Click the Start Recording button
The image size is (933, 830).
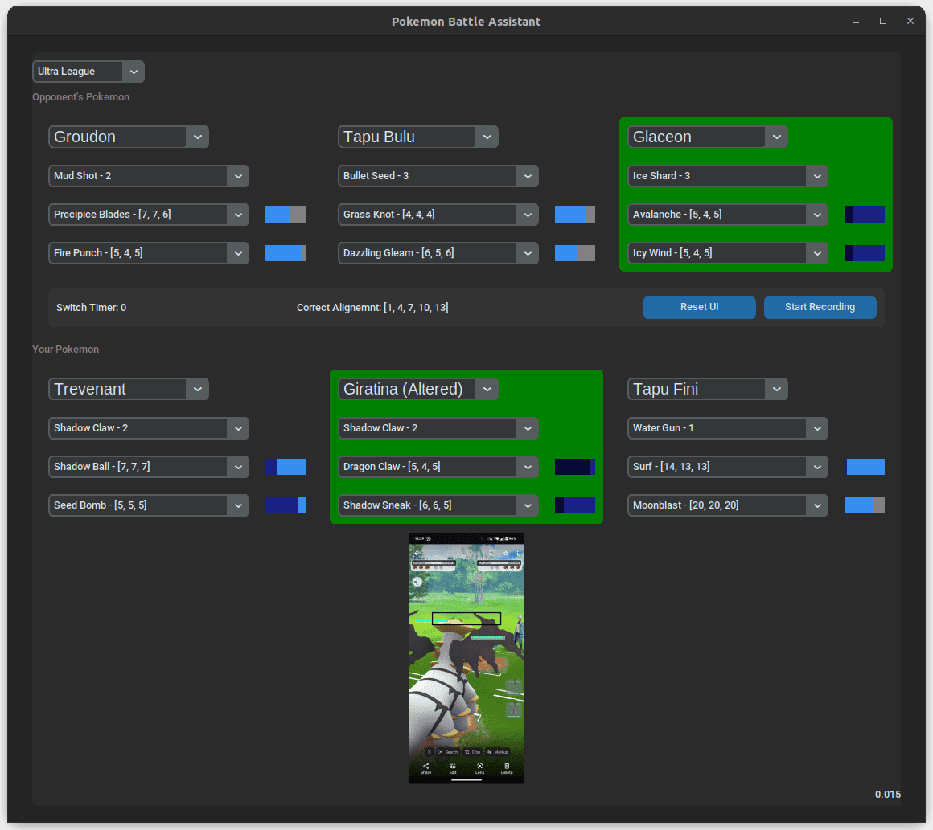(820, 308)
